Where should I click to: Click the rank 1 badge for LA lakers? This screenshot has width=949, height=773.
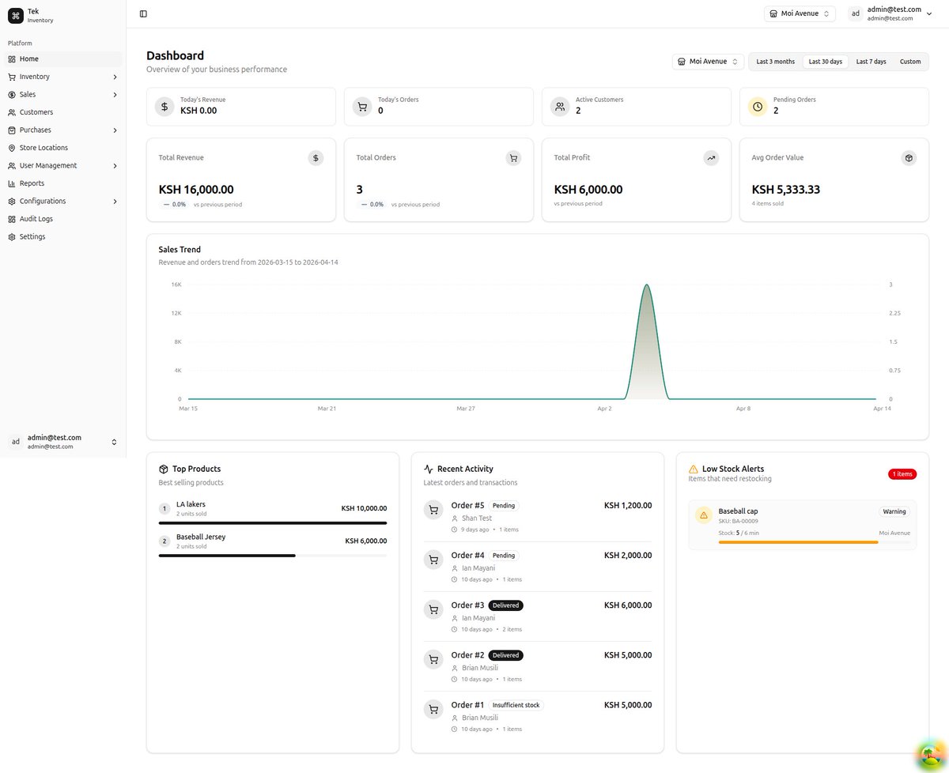tap(164, 508)
